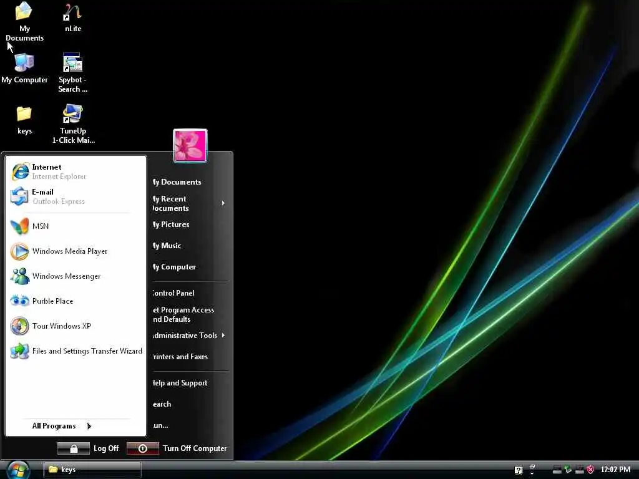The height and width of the screenshot is (479, 639).
Task: Open Files and Settings Transfer Wizard
Action: pos(77,351)
